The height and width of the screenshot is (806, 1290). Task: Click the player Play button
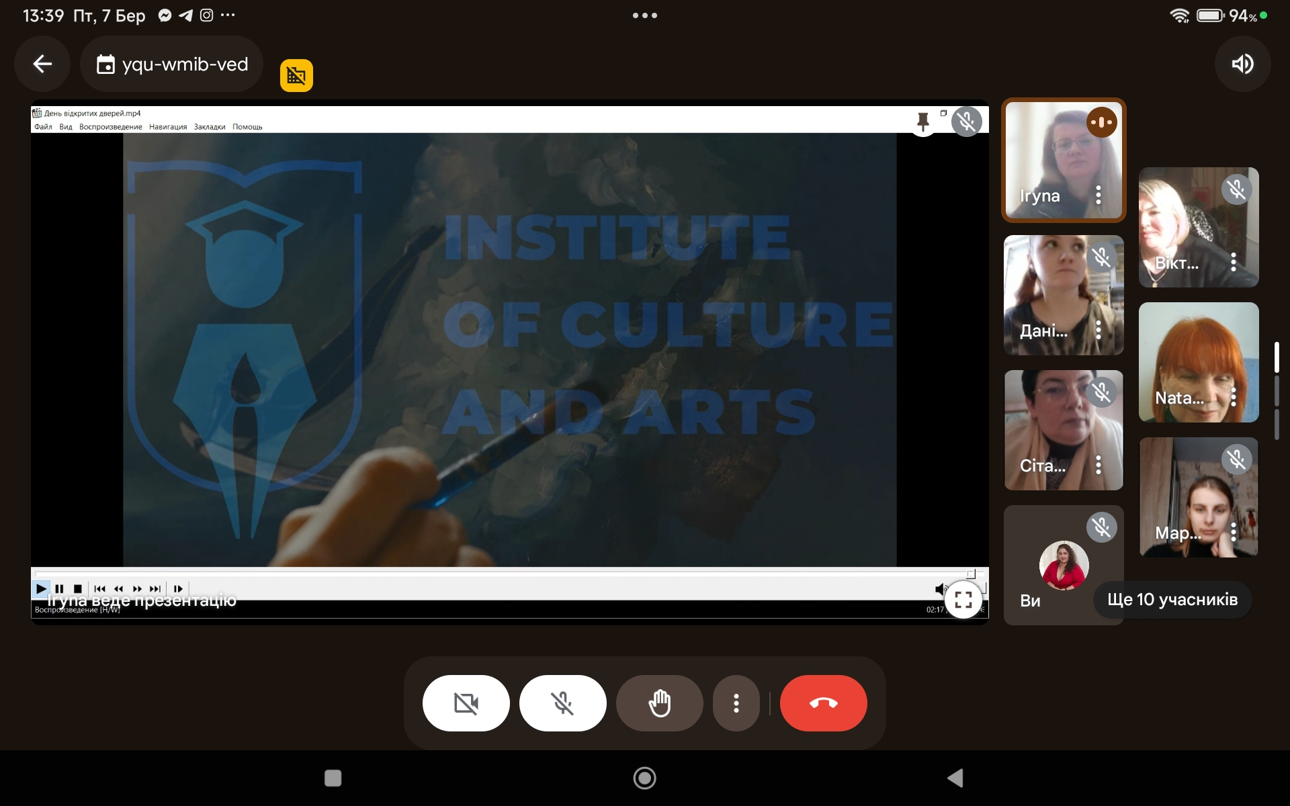(x=41, y=588)
